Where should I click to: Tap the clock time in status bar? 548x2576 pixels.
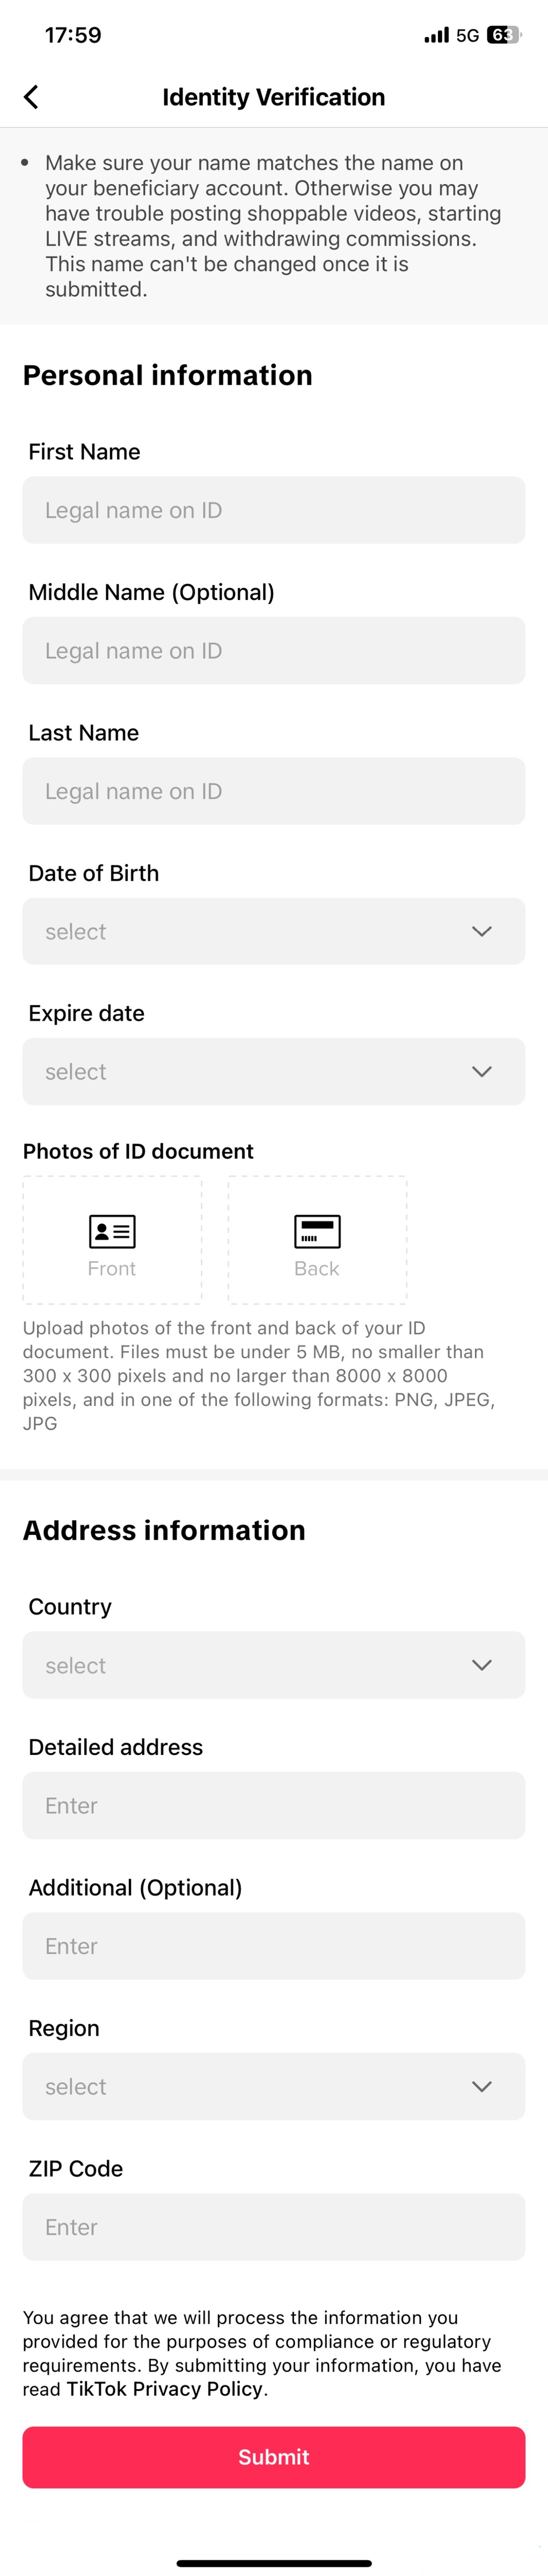(x=73, y=35)
